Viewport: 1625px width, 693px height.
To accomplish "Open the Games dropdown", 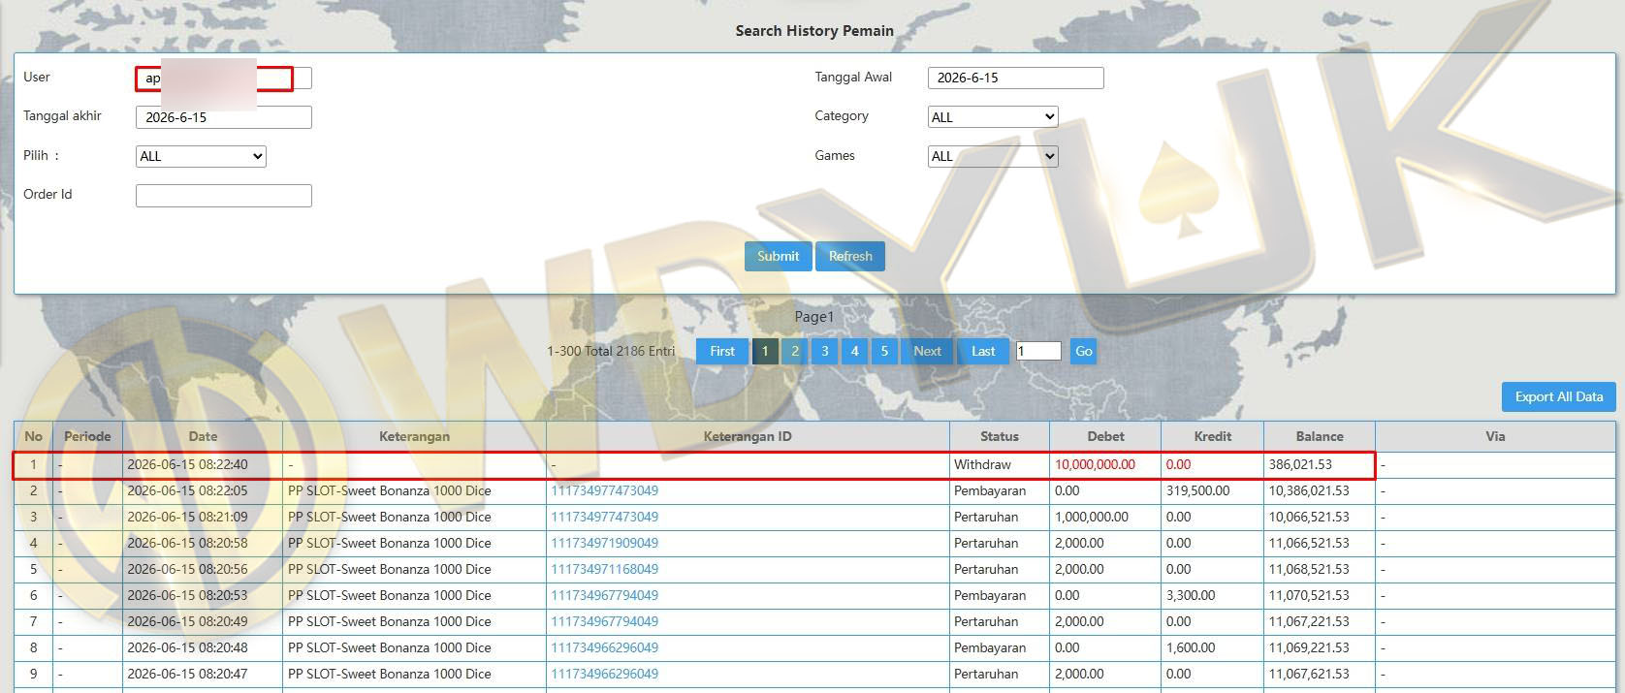I will (993, 156).
